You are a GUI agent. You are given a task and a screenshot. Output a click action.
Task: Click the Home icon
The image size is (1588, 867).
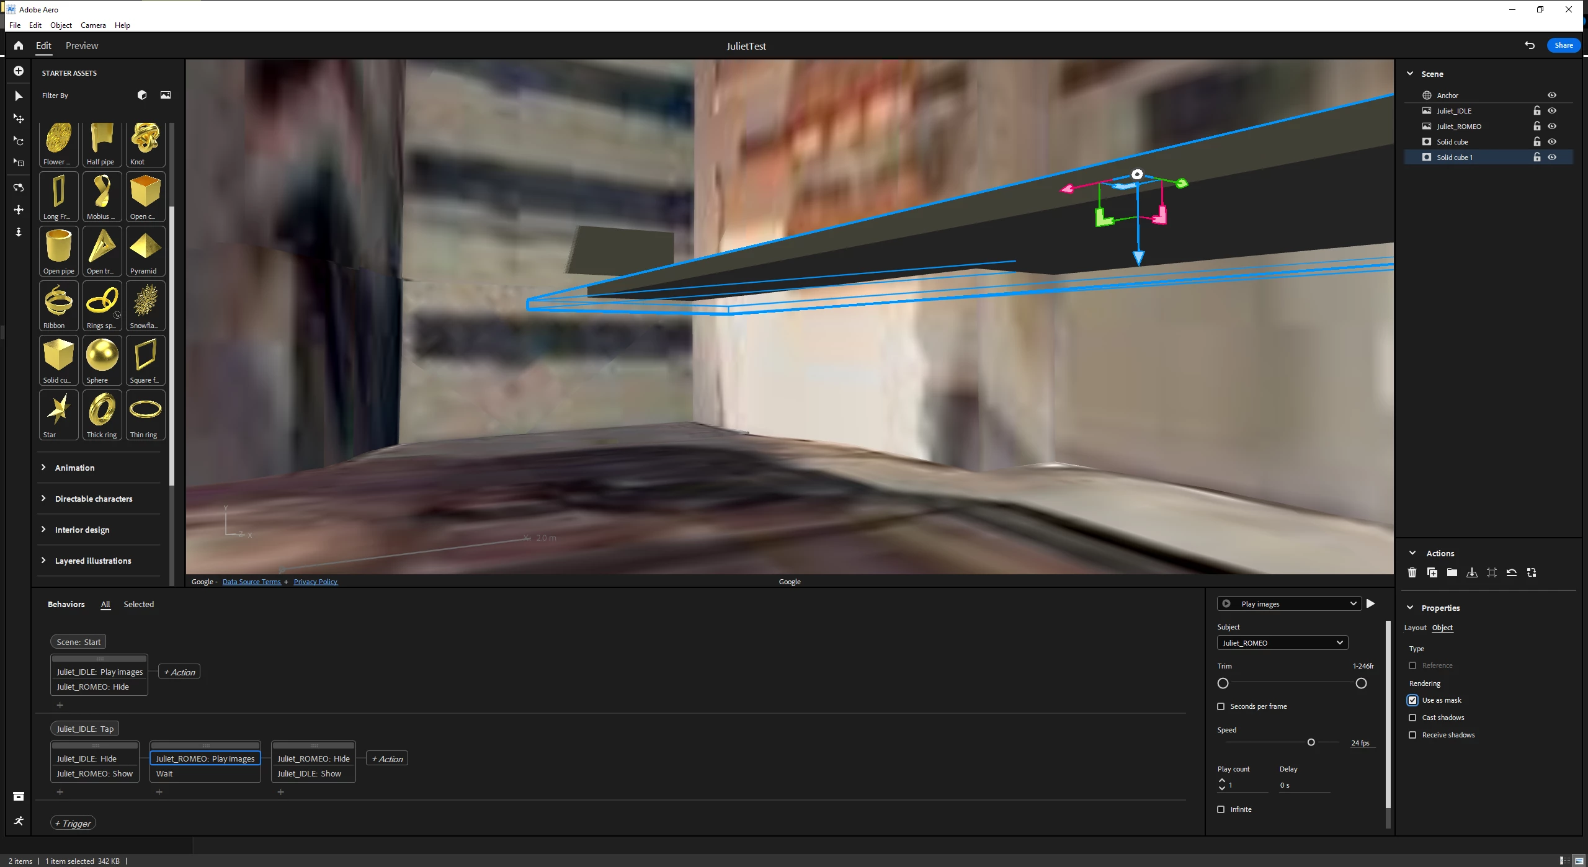click(19, 45)
